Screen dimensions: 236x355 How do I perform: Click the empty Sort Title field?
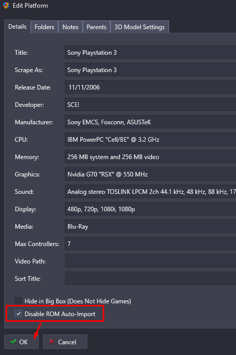click(151, 278)
